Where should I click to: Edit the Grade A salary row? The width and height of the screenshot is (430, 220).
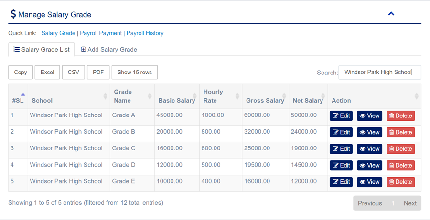(x=341, y=116)
